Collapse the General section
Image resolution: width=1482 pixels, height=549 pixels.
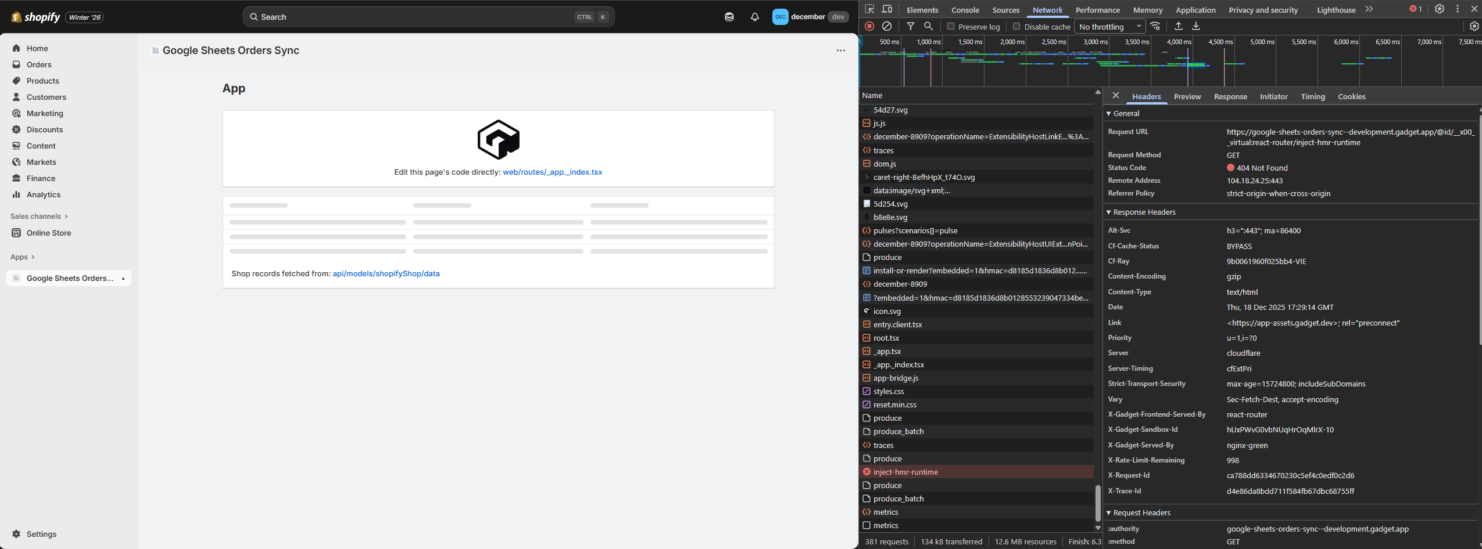(x=1126, y=114)
